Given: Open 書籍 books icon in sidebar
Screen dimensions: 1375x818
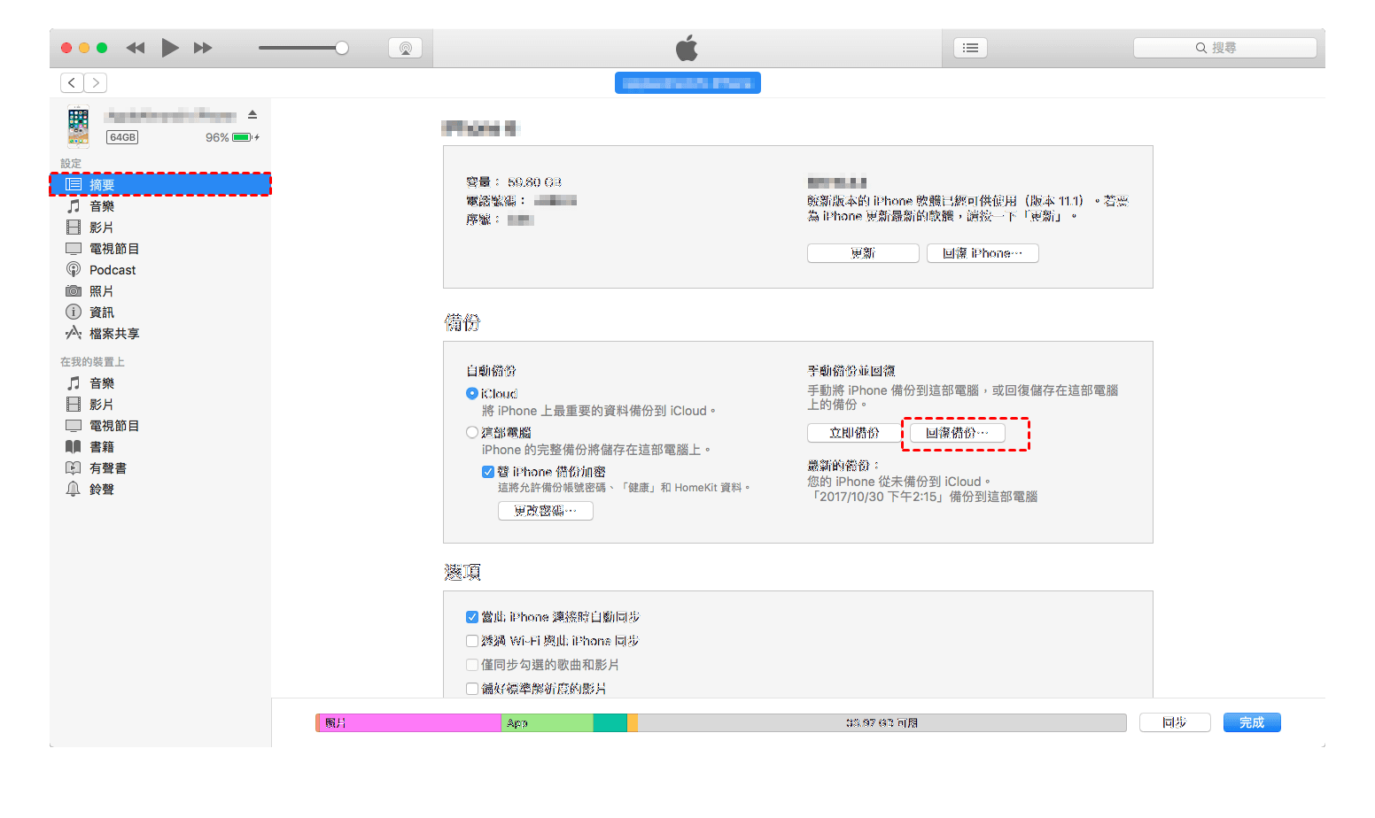Looking at the screenshot, I should click(74, 447).
